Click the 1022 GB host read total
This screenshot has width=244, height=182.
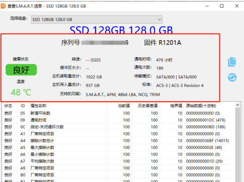[x=94, y=77]
